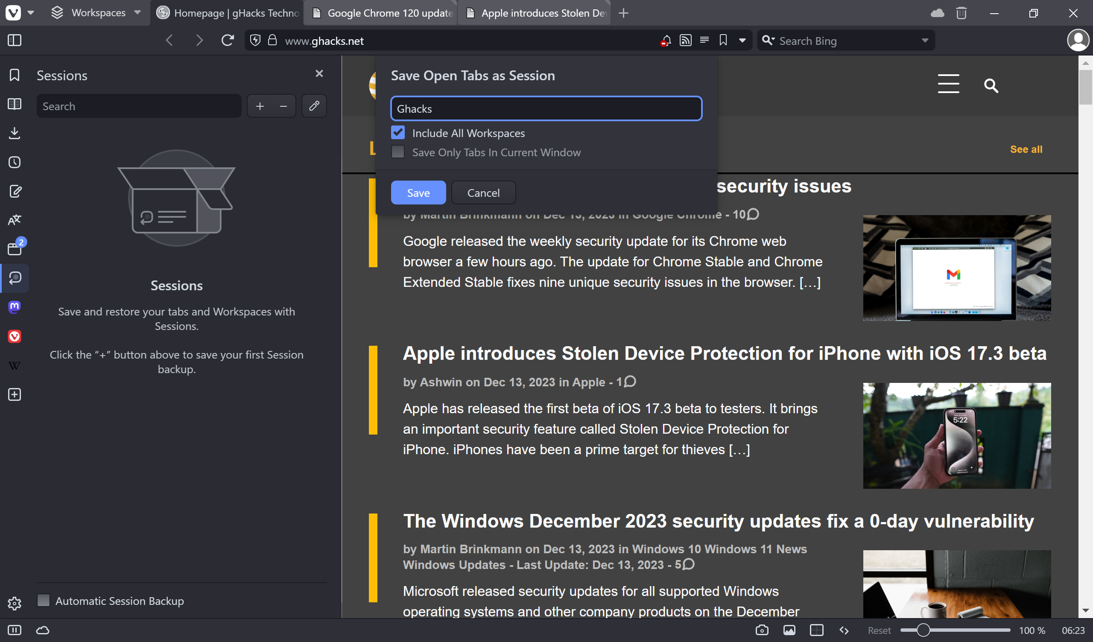
Task: Open the Reading List panel
Action: click(x=15, y=104)
